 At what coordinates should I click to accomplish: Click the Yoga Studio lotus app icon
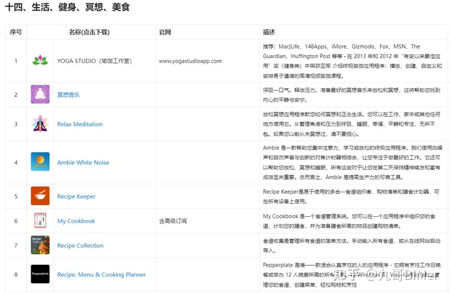[40, 60]
